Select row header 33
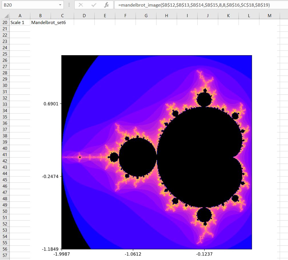The height and width of the screenshot is (260, 288). (5, 104)
